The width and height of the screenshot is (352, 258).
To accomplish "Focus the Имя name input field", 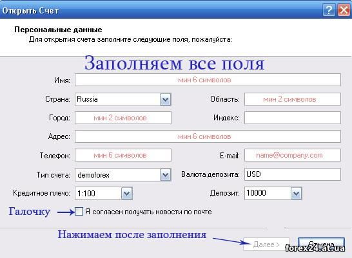I will pyautogui.click(x=208, y=80).
